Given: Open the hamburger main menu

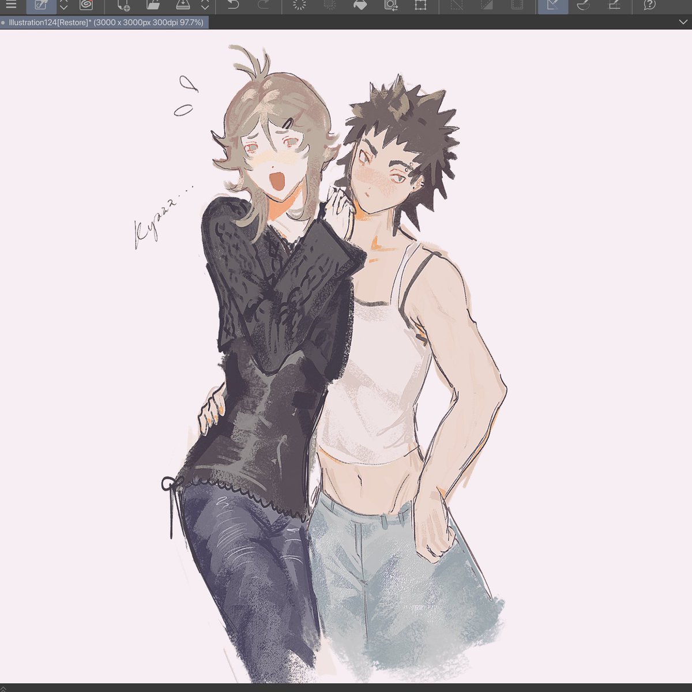Looking at the screenshot, I should 10,6.
